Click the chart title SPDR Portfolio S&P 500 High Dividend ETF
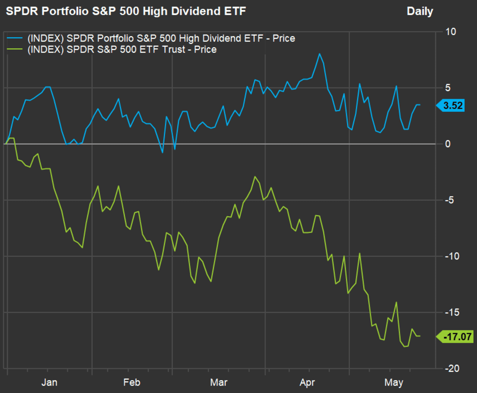The width and height of the screenshot is (477, 393). (126, 11)
